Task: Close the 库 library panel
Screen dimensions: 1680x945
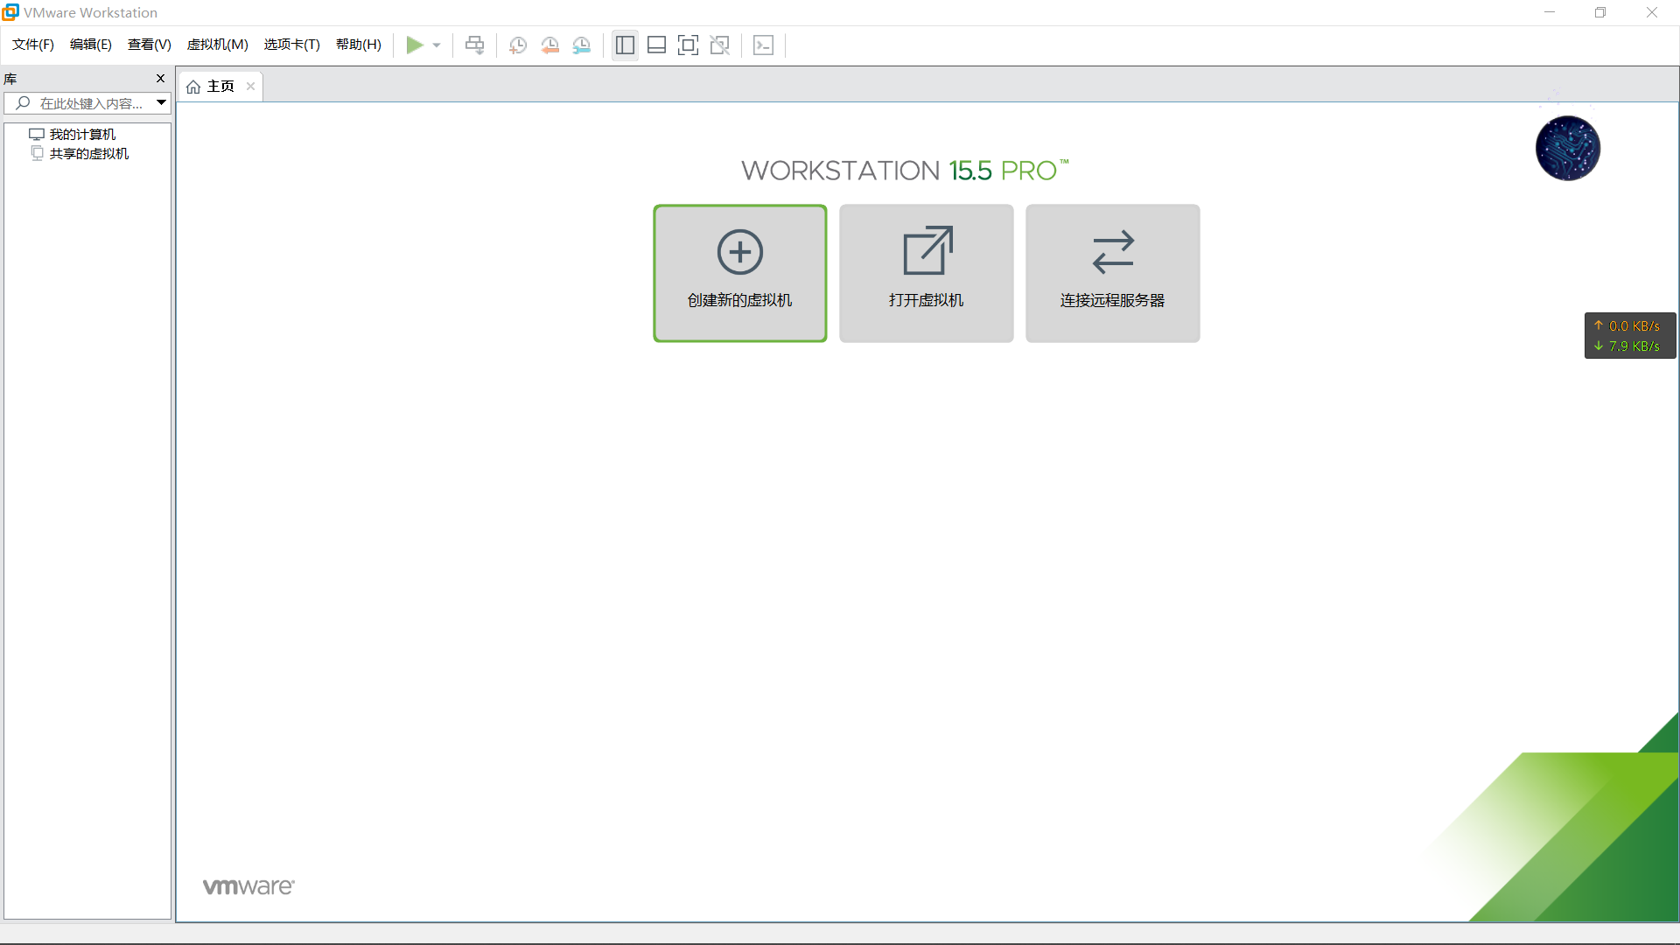Action: point(160,79)
